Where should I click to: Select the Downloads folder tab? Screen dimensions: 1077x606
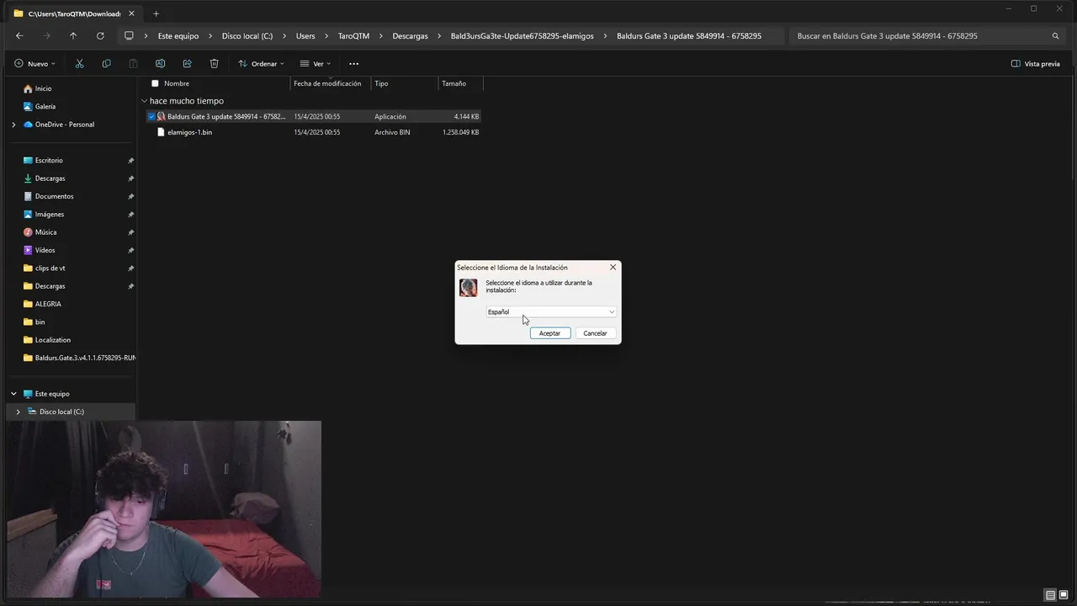(74, 13)
